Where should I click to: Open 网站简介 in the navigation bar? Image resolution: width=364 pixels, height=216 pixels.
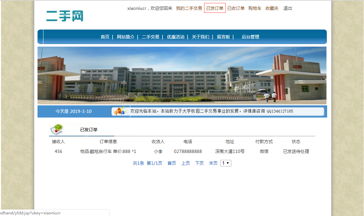click(x=126, y=37)
